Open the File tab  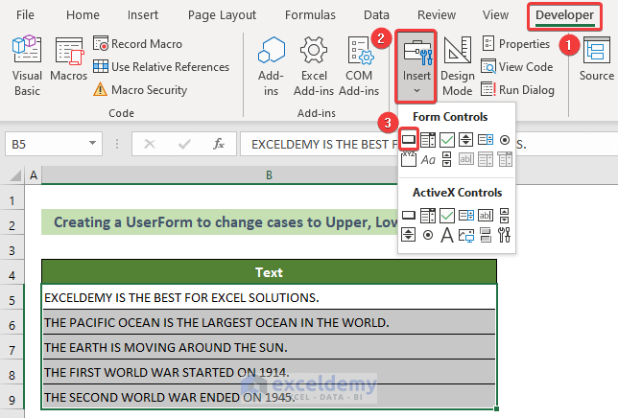point(25,15)
